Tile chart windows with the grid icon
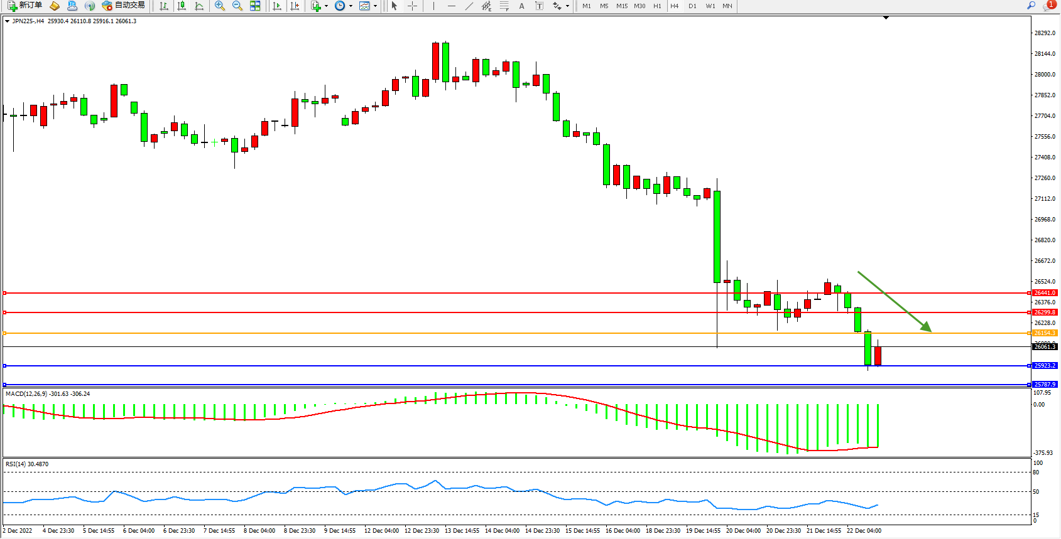This screenshot has height=539, width=1061. (255, 6)
